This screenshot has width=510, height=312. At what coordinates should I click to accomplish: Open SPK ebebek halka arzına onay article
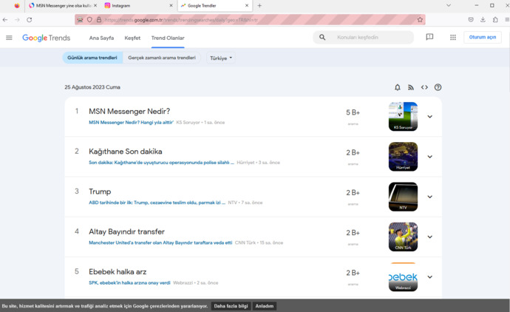click(129, 282)
